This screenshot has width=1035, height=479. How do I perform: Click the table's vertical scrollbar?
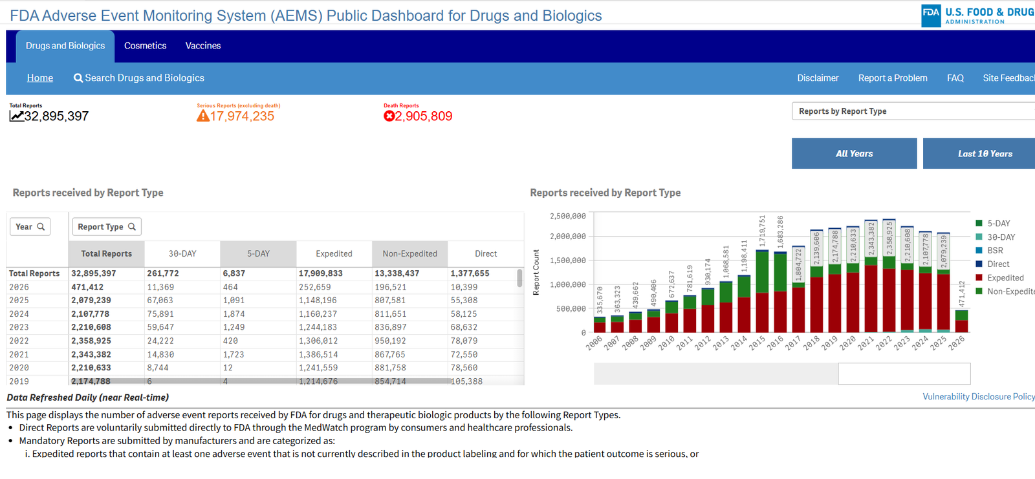click(519, 278)
